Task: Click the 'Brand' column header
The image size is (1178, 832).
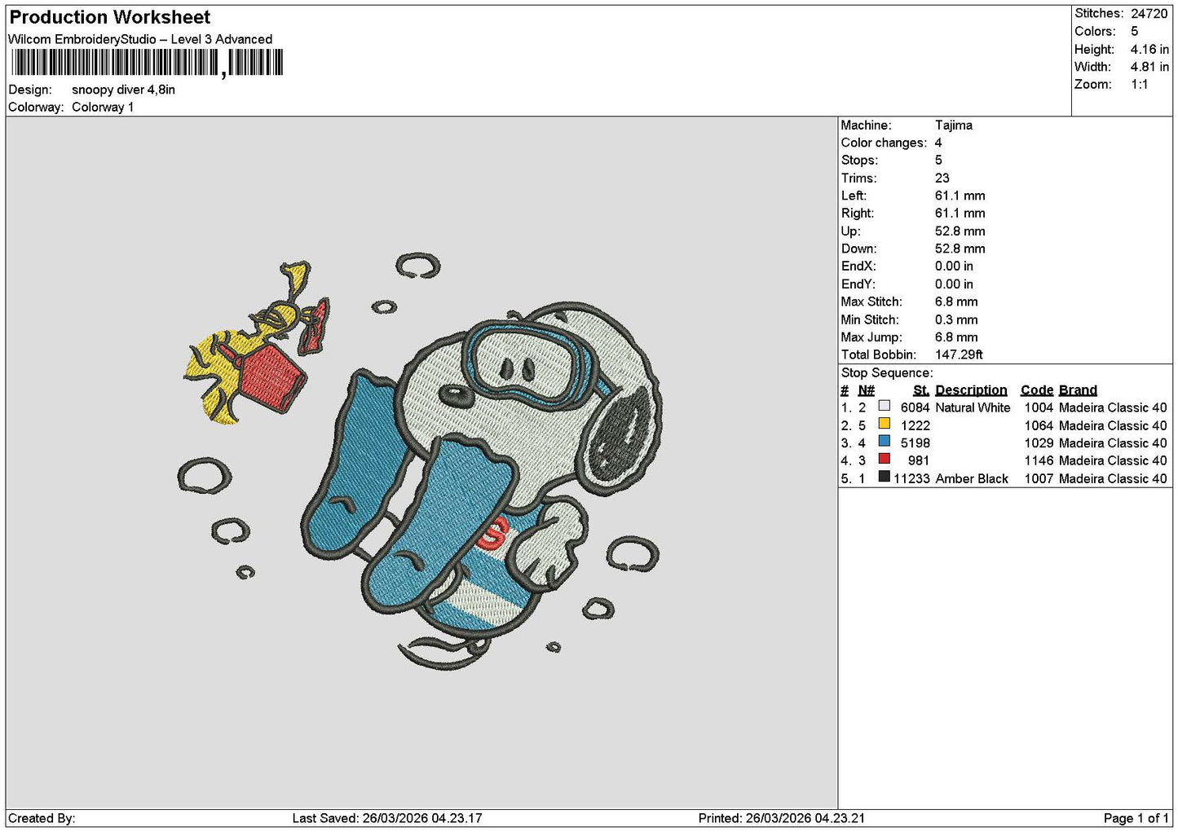Action: click(x=1078, y=390)
